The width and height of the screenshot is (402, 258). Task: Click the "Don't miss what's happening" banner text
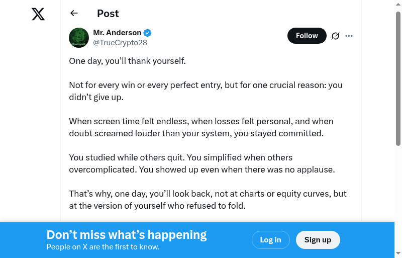127,235
